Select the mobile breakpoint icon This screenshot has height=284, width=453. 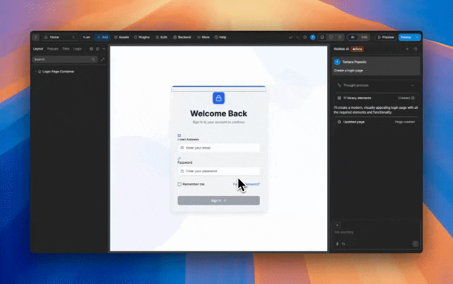click(x=340, y=37)
